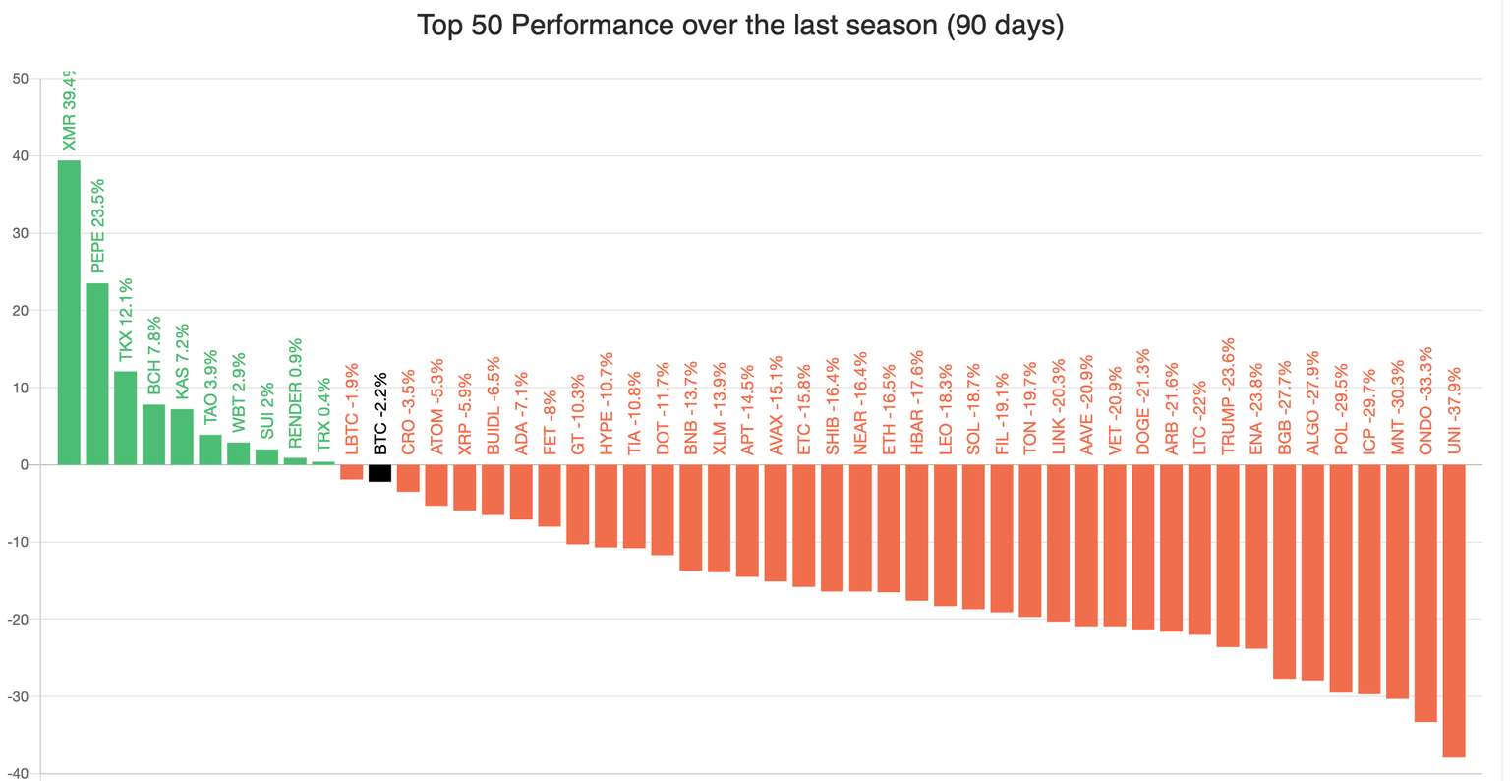Viewport: 1510px width, 781px height.
Task: Select the MNT -30.3% bar
Action: click(1397, 581)
